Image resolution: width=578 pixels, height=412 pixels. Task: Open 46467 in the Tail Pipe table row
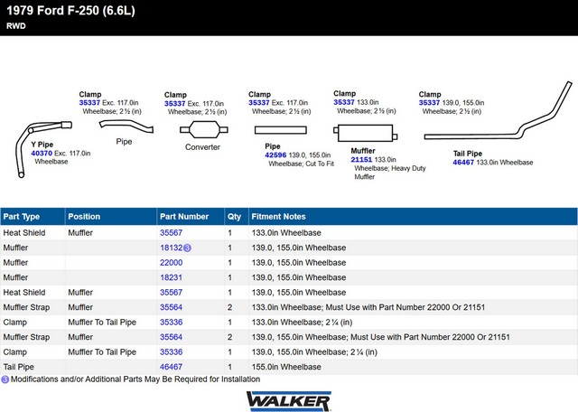tap(171, 367)
